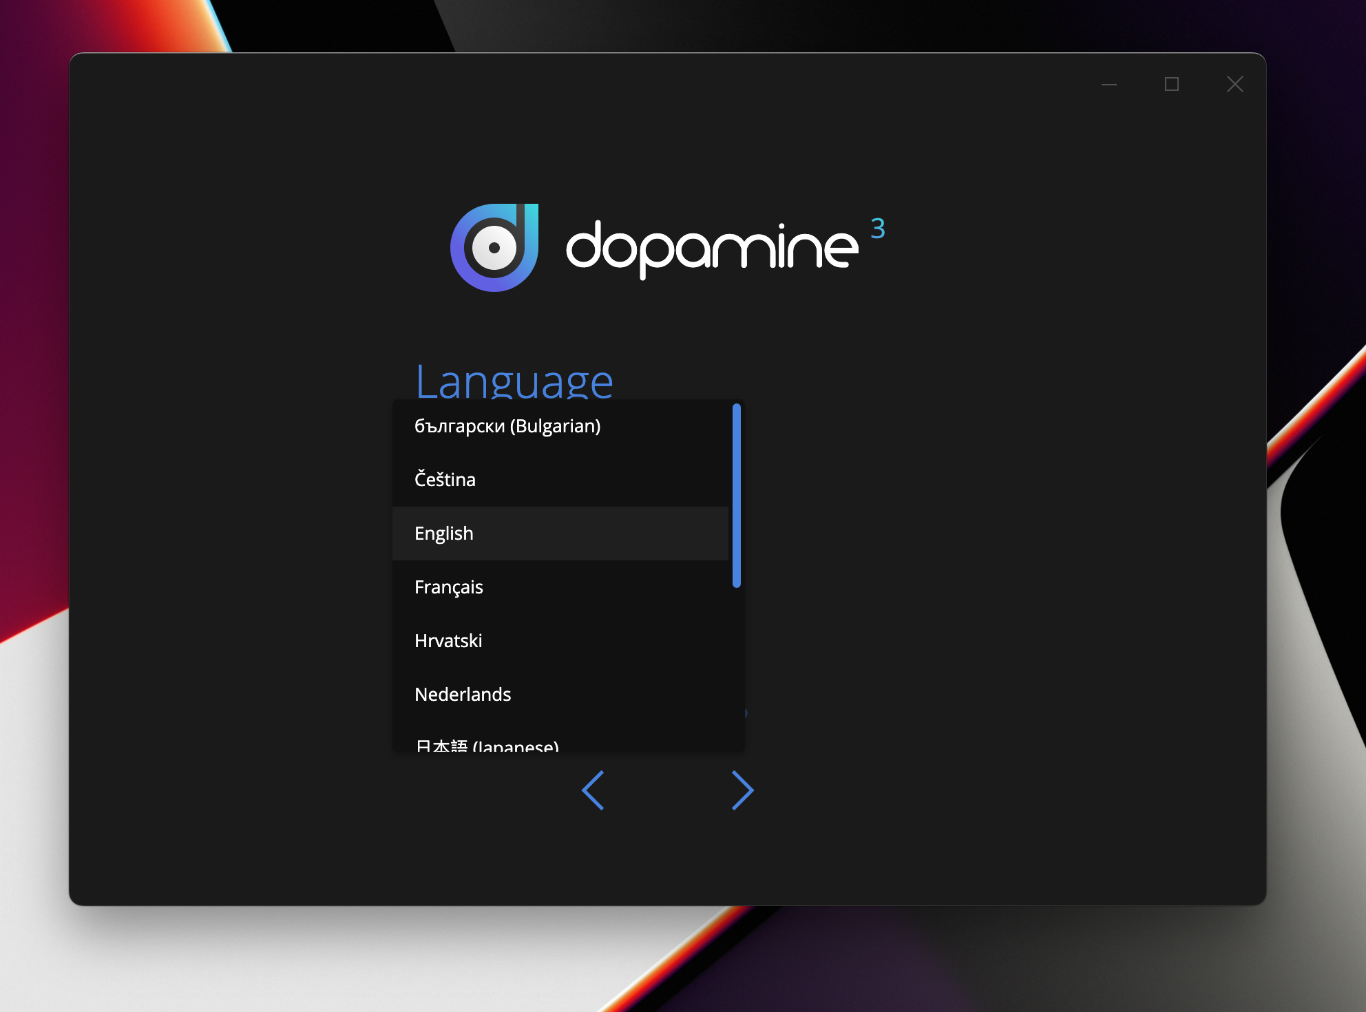Screen dimensions: 1366x1012
Task: Maximize the Dopamine window
Action: point(1171,84)
